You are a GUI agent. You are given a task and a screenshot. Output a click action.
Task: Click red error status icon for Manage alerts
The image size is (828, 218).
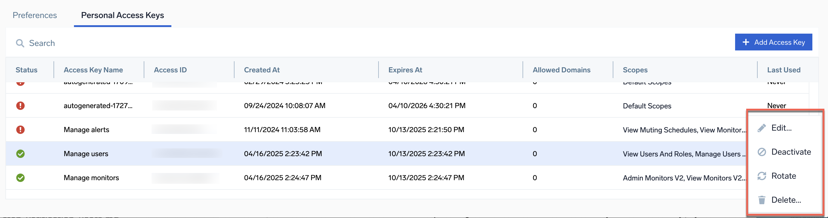coord(20,130)
